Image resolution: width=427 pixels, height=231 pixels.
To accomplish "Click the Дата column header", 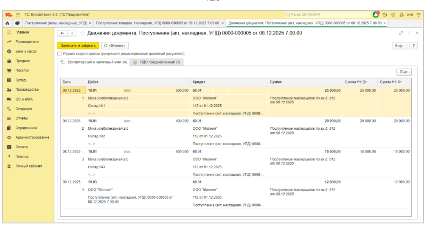I will click(73, 82).
